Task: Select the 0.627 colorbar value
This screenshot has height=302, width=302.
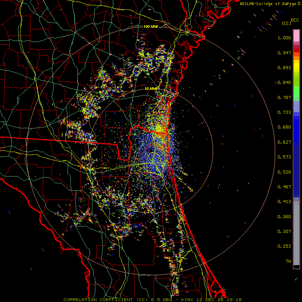Action: [284, 142]
